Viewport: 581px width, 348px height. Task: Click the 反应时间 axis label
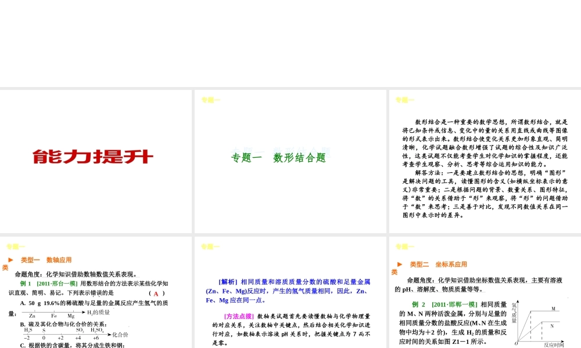554,345
